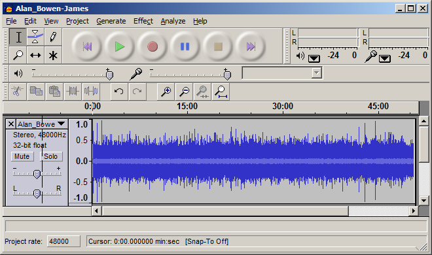
Task: Select the Zoom magnifier tool
Action: point(18,55)
